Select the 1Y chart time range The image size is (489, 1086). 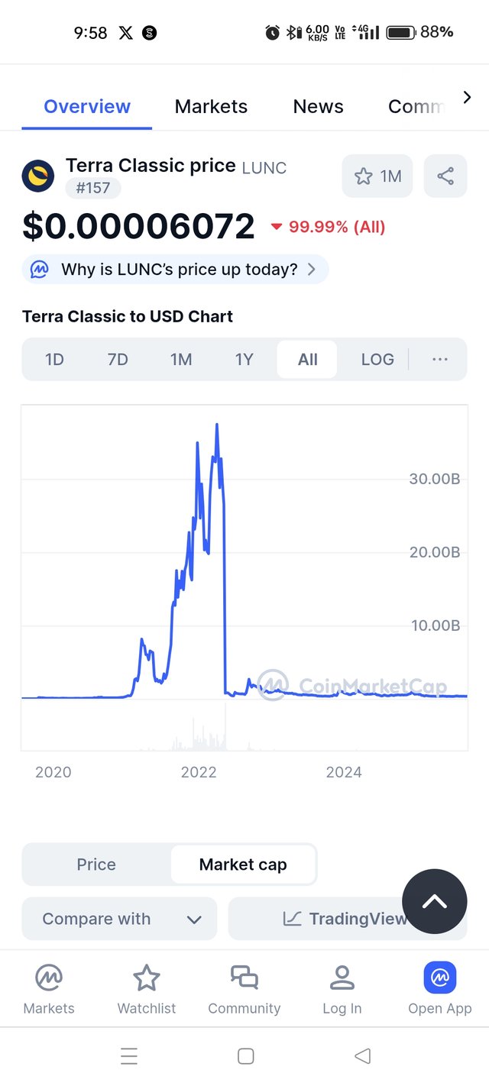tap(244, 359)
